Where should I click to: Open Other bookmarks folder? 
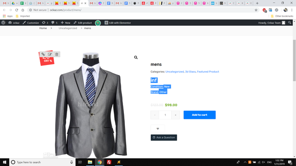[282, 16]
